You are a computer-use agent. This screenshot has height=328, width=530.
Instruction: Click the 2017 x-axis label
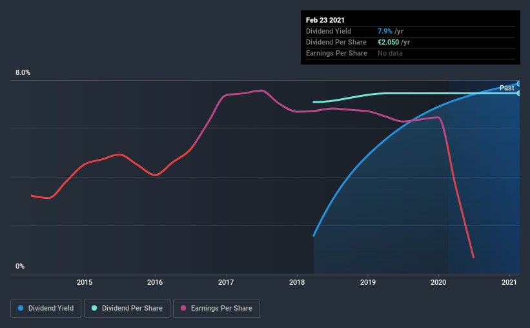coord(226,282)
